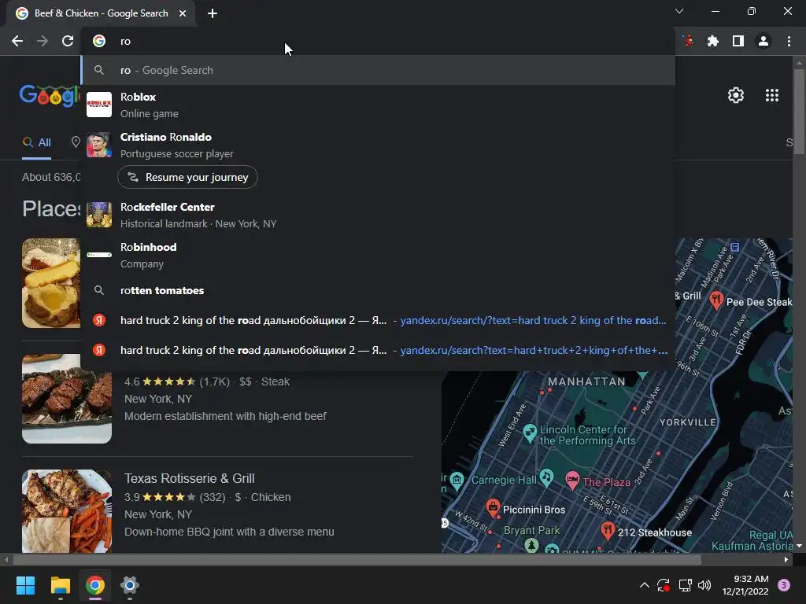Image resolution: width=806 pixels, height=604 pixels.
Task: Click the Lincoln Center map marker
Action: [x=530, y=433]
